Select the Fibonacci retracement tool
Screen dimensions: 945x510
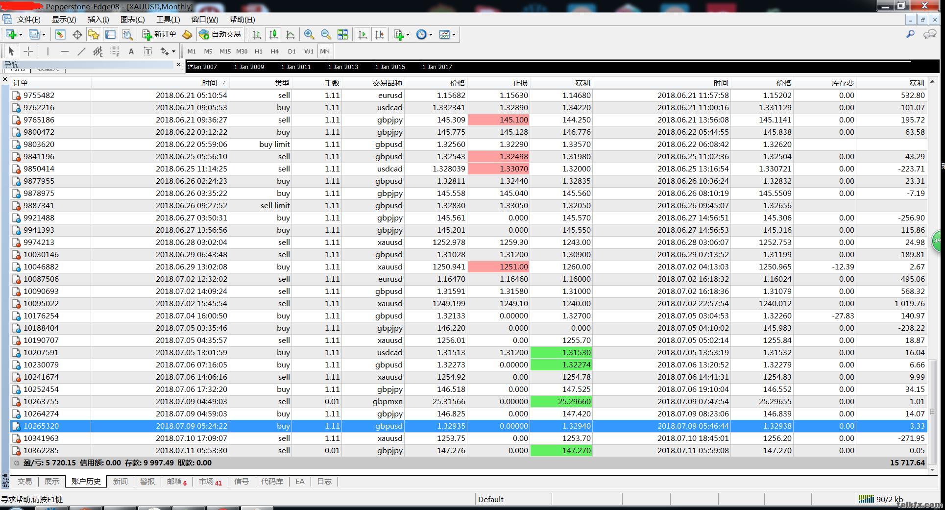pyautogui.click(x=115, y=51)
